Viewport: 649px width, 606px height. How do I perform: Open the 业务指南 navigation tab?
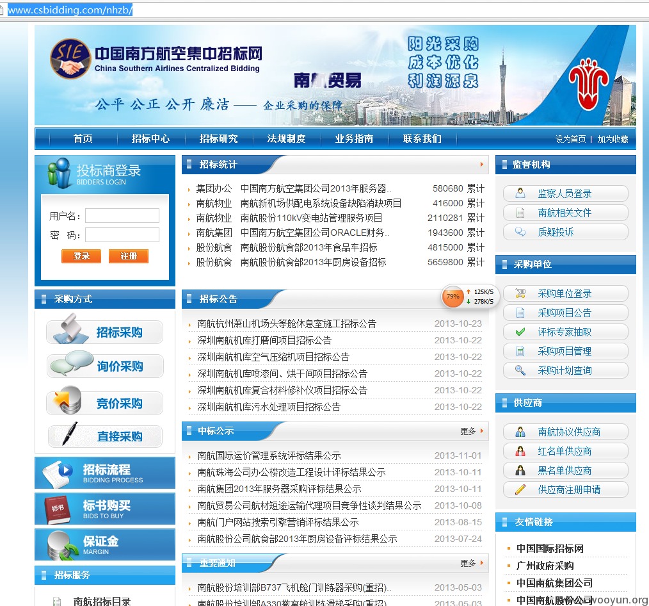(x=355, y=139)
